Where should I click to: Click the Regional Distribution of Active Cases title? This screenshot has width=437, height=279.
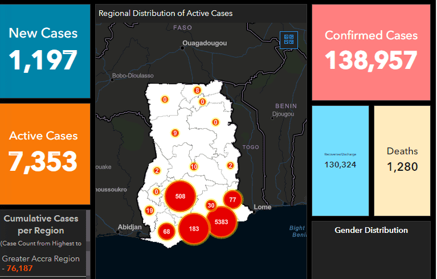pyautogui.click(x=165, y=13)
